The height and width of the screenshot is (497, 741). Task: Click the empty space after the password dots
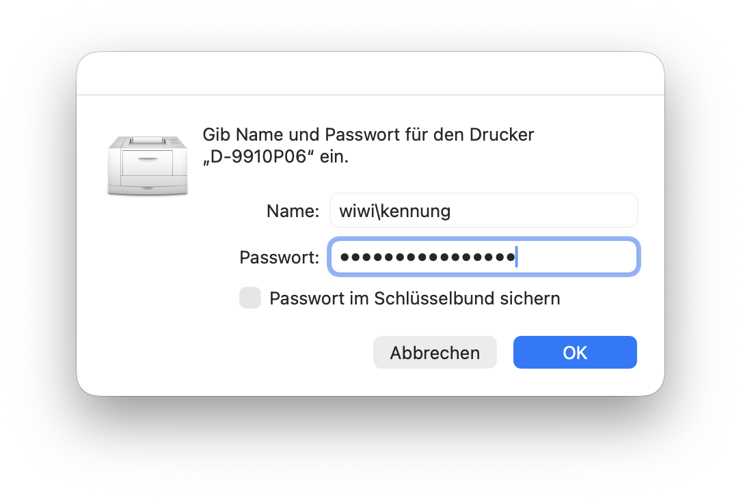(578, 257)
